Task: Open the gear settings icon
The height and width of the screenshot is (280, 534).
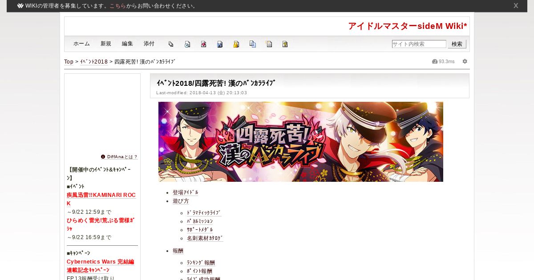Action: tap(465, 61)
